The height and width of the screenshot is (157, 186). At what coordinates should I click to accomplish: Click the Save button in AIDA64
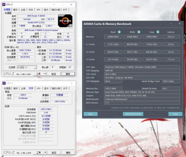tap(91, 114)
